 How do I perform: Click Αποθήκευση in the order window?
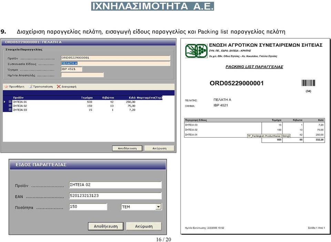point(127,148)
